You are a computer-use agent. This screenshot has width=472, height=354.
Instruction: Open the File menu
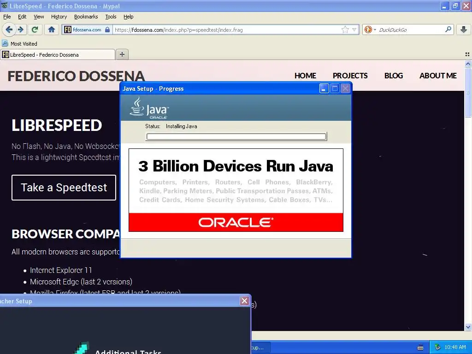pyautogui.click(x=7, y=17)
